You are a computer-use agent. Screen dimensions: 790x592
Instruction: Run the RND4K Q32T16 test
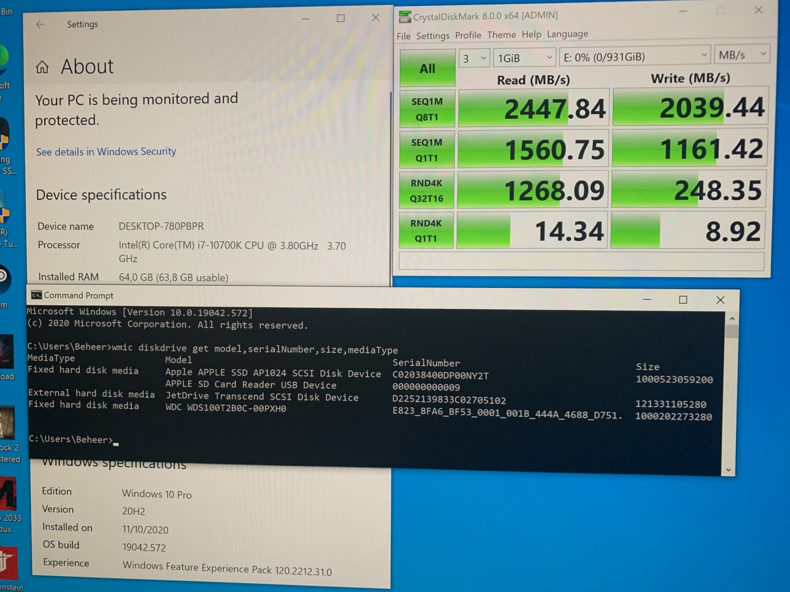pyautogui.click(x=427, y=191)
